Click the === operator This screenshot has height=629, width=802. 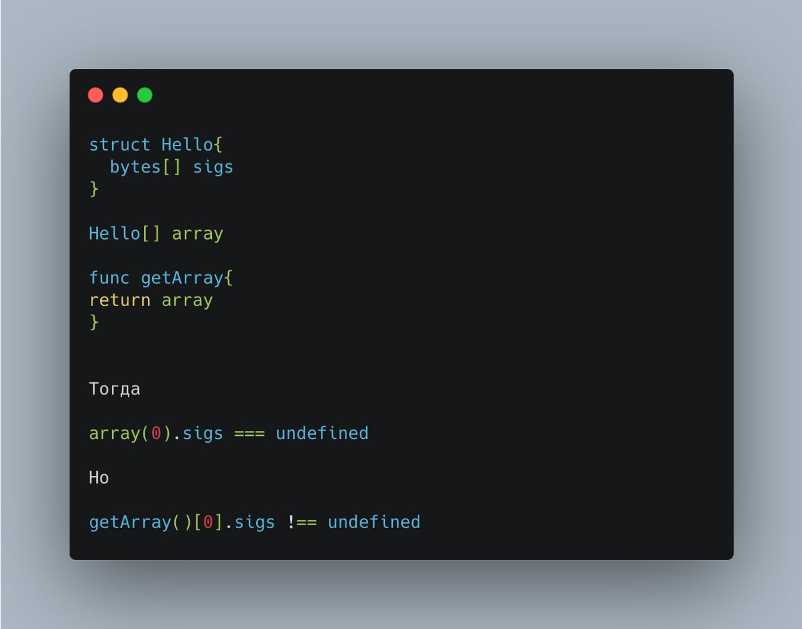(x=249, y=433)
